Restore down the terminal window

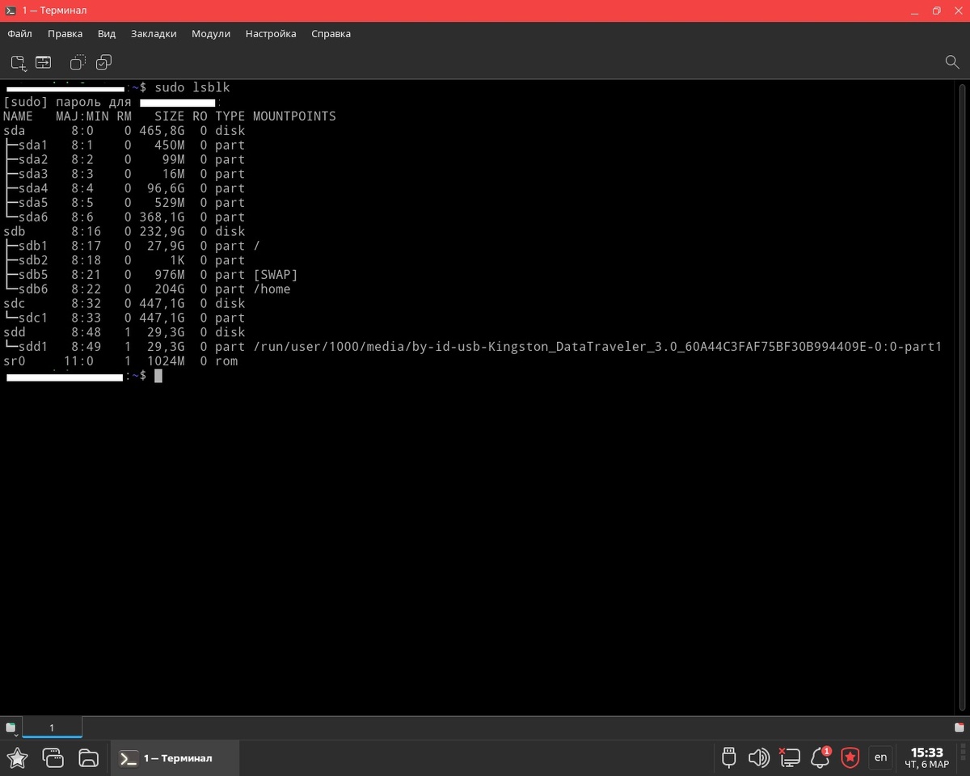point(936,11)
